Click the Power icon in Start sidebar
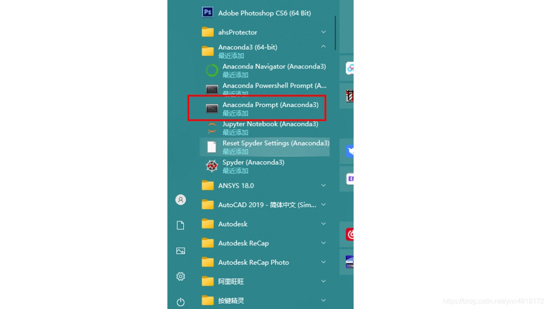 tap(181, 302)
